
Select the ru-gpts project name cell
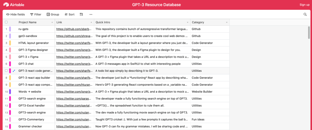click(x=35, y=29)
